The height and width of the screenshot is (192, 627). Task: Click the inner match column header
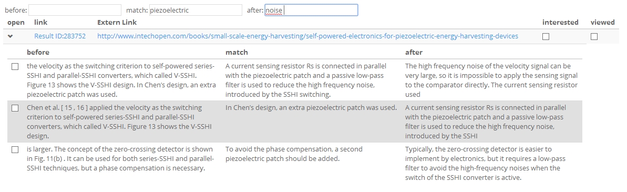237,53
